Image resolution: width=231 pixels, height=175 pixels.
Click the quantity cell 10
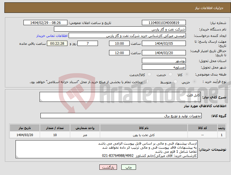[x=55, y=135]
